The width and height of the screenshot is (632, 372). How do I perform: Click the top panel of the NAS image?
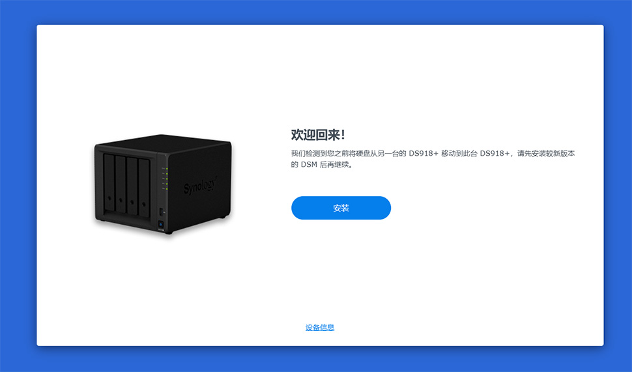164,144
